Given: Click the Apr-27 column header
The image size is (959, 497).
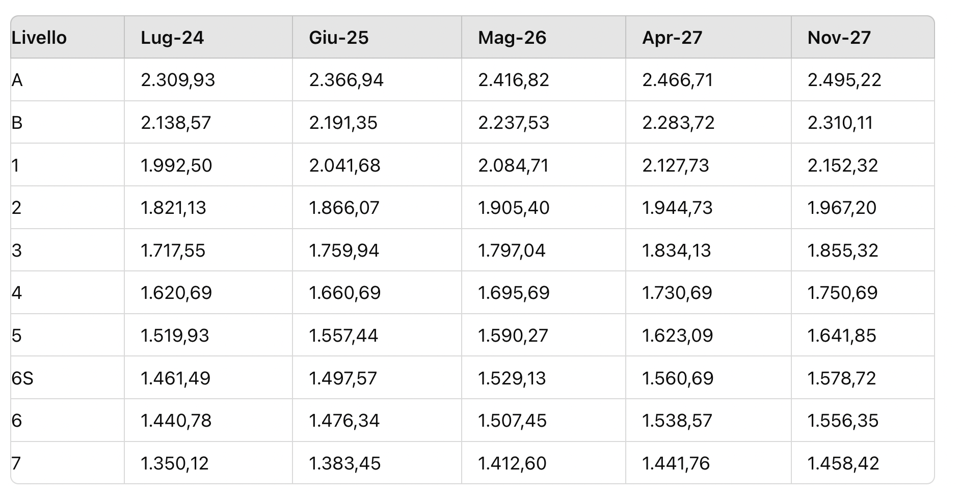Looking at the screenshot, I should (x=672, y=38).
